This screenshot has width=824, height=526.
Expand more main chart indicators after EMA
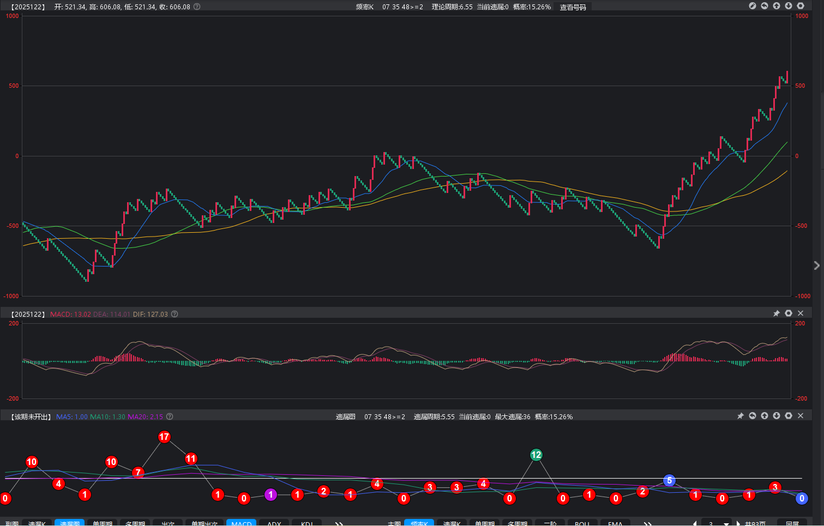point(648,523)
